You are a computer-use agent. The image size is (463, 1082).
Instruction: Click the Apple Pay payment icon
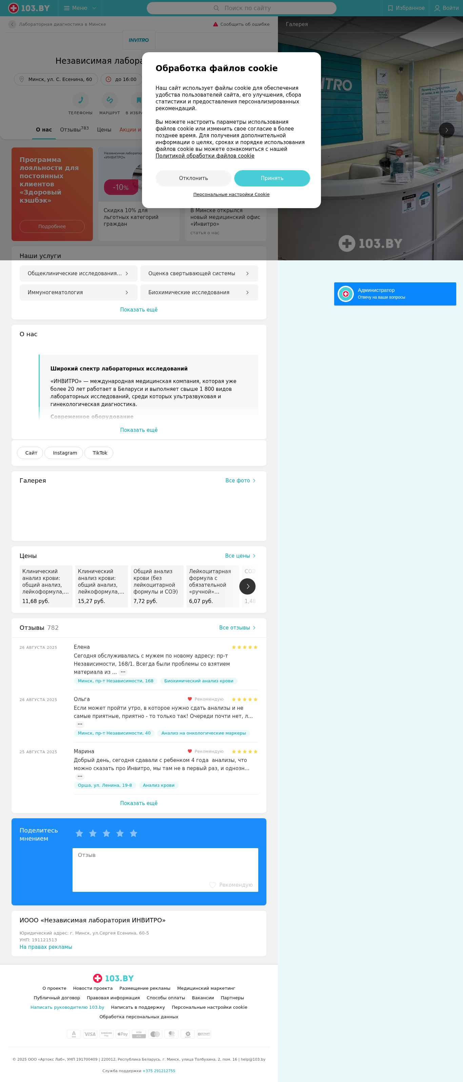click(x=123, y=1034)
